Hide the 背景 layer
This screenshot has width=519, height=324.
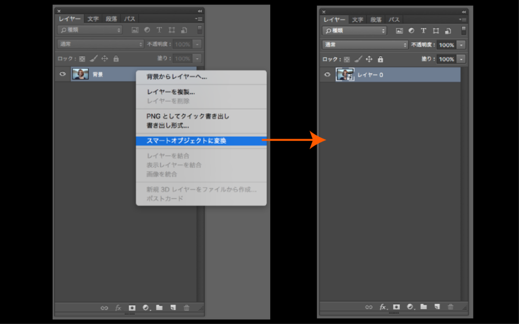62,74
